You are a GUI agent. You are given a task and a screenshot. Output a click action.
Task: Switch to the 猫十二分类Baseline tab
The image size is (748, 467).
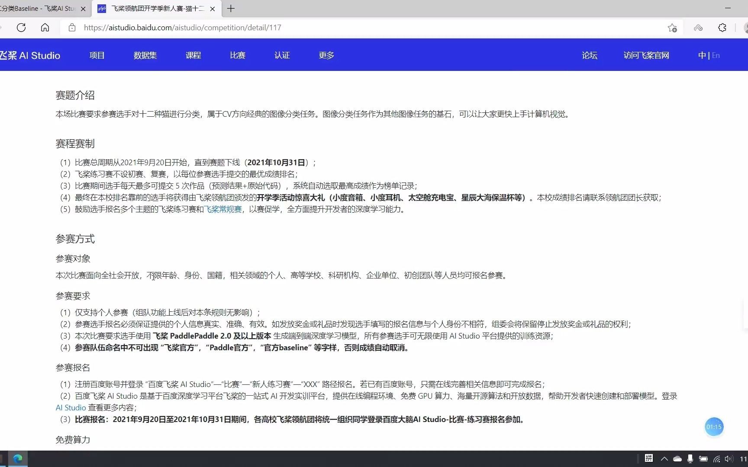pos(39,9)
